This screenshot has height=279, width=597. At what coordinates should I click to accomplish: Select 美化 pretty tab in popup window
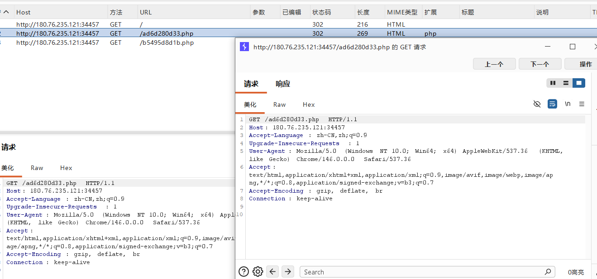(250, 104)
